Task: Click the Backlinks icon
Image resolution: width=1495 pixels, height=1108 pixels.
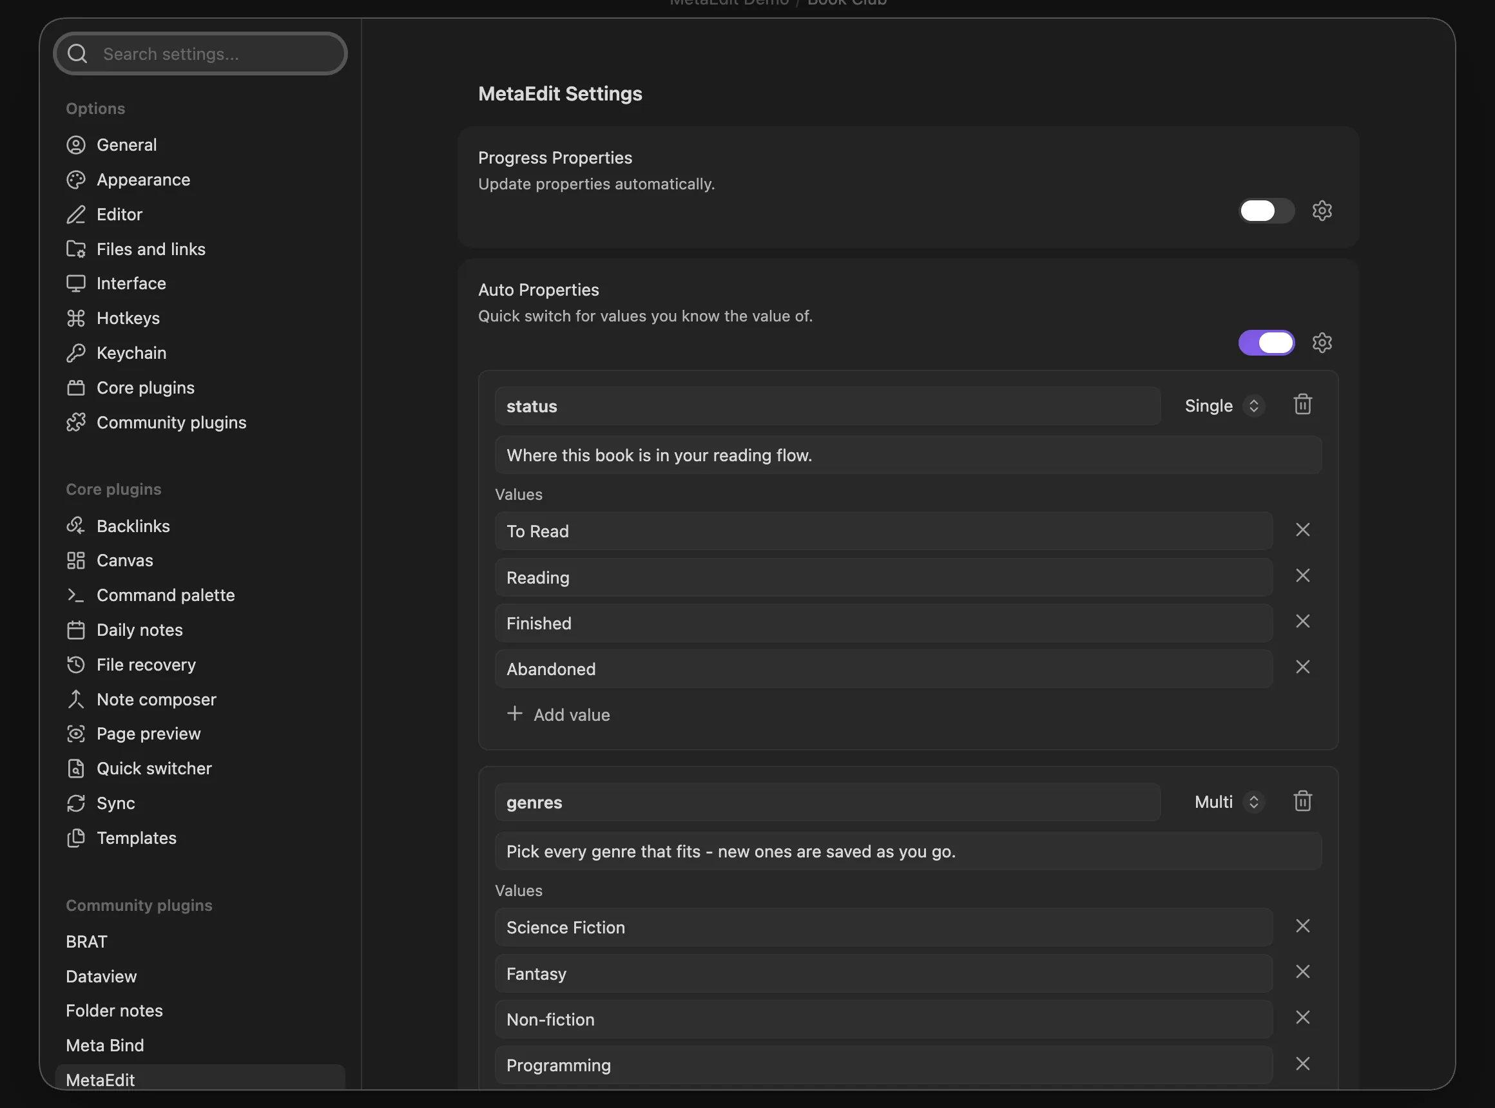Action: click(x=76, y=526)
